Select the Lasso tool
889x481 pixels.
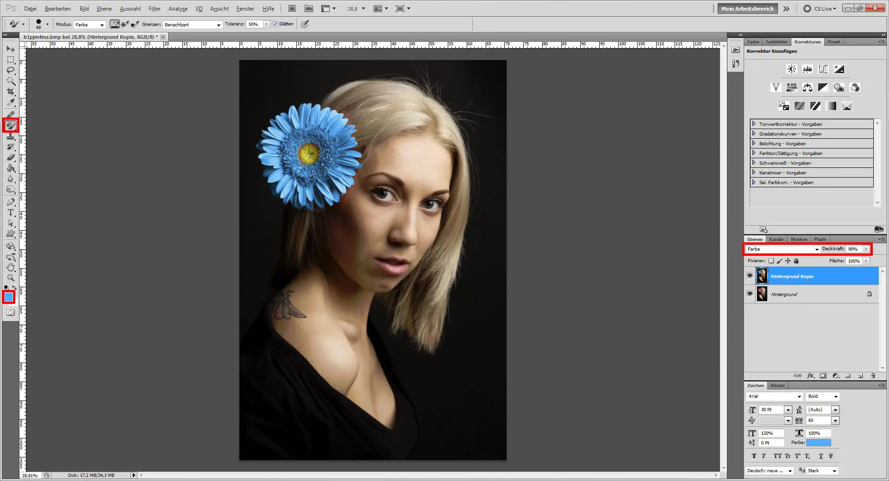point(10,70)
